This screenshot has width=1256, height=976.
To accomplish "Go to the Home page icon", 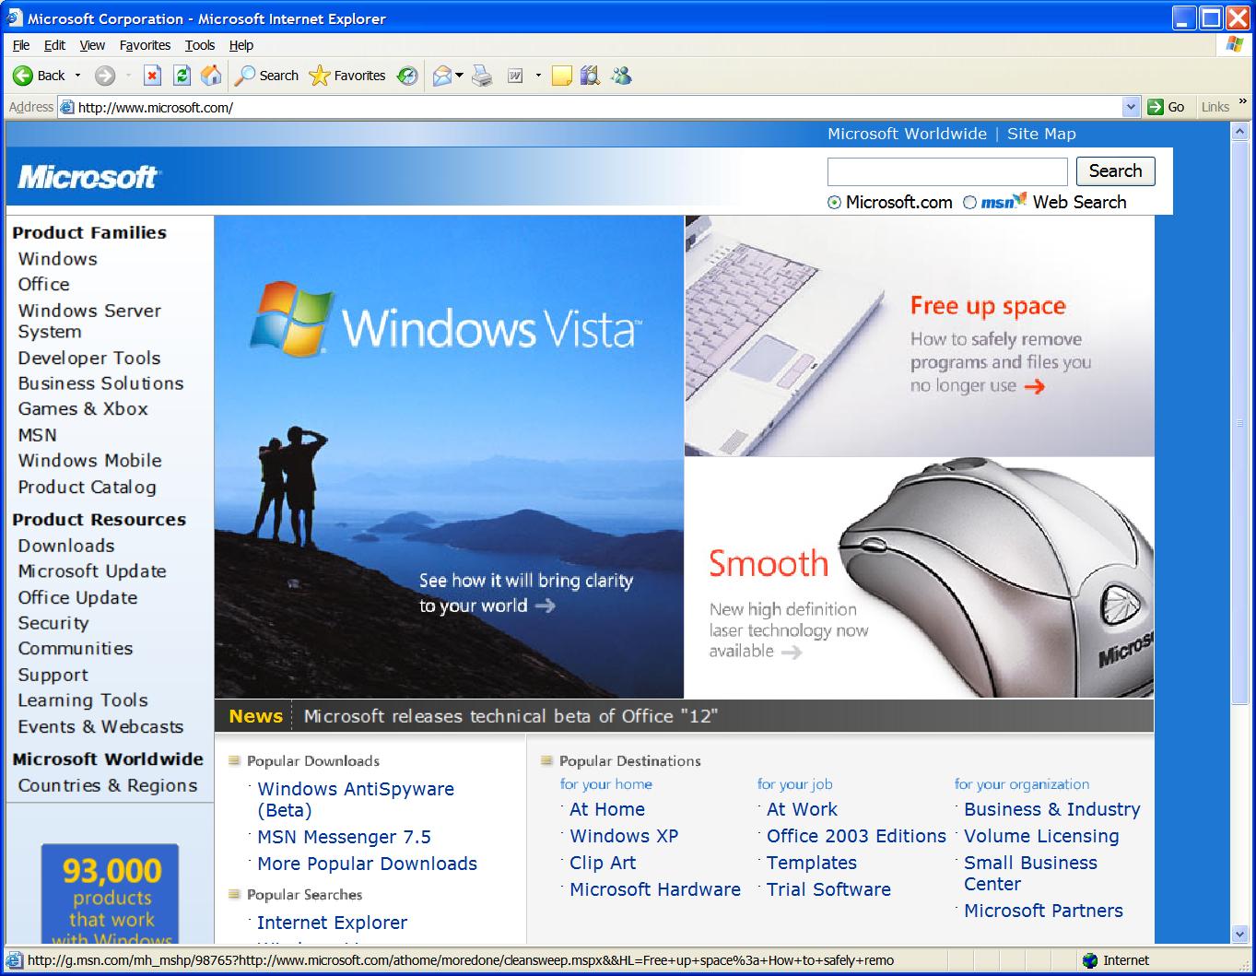I will coord(211,76).
